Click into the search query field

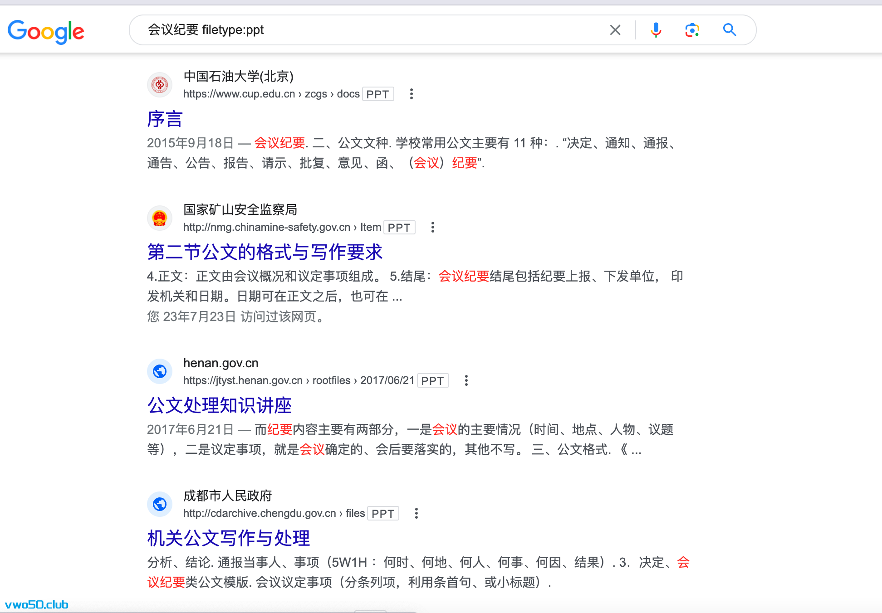(x=363, y=30)
